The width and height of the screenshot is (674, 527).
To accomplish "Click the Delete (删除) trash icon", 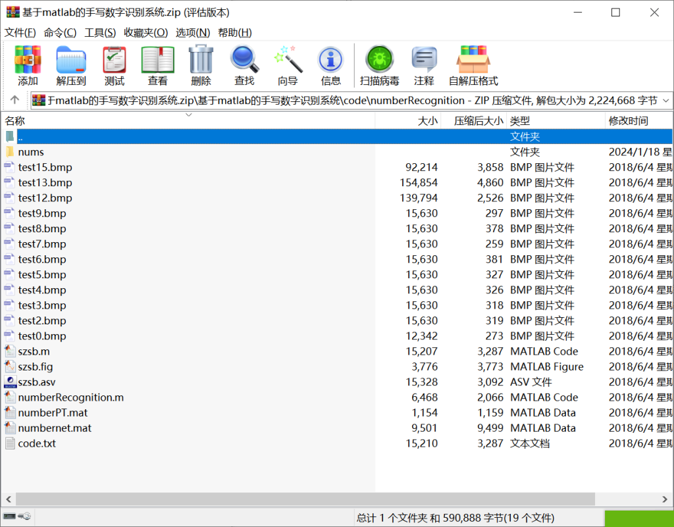I will tap(201, 66).
